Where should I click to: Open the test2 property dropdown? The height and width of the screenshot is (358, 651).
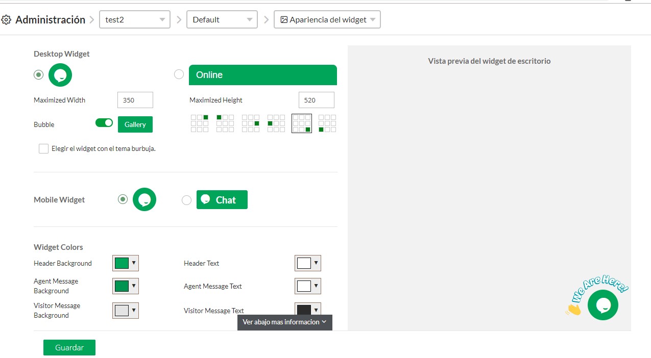click(134, 20)
